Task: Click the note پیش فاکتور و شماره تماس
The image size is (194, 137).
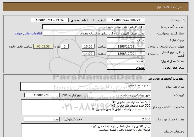Action: [120, 126]
